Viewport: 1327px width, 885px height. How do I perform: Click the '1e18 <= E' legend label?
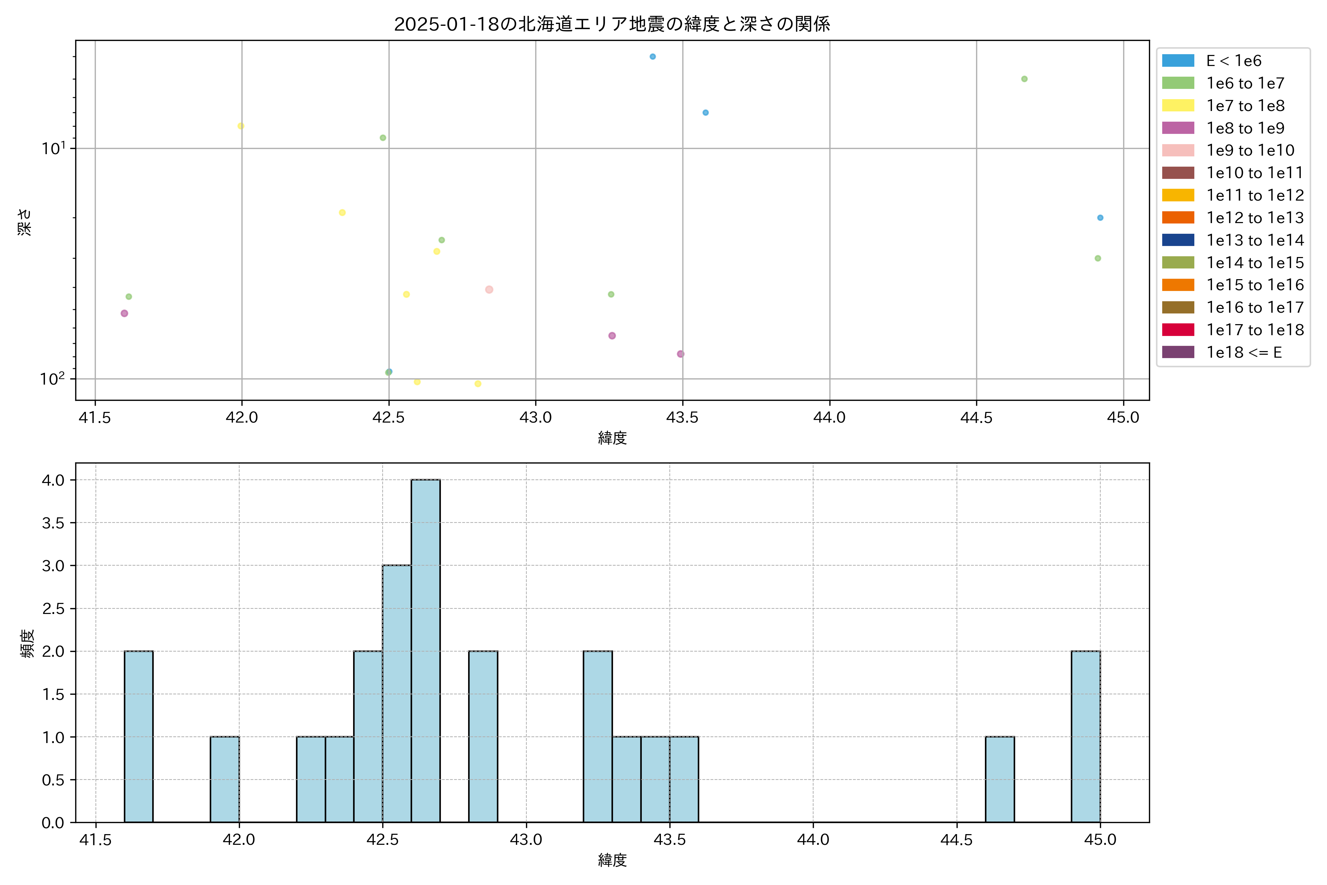(1244, 352)
